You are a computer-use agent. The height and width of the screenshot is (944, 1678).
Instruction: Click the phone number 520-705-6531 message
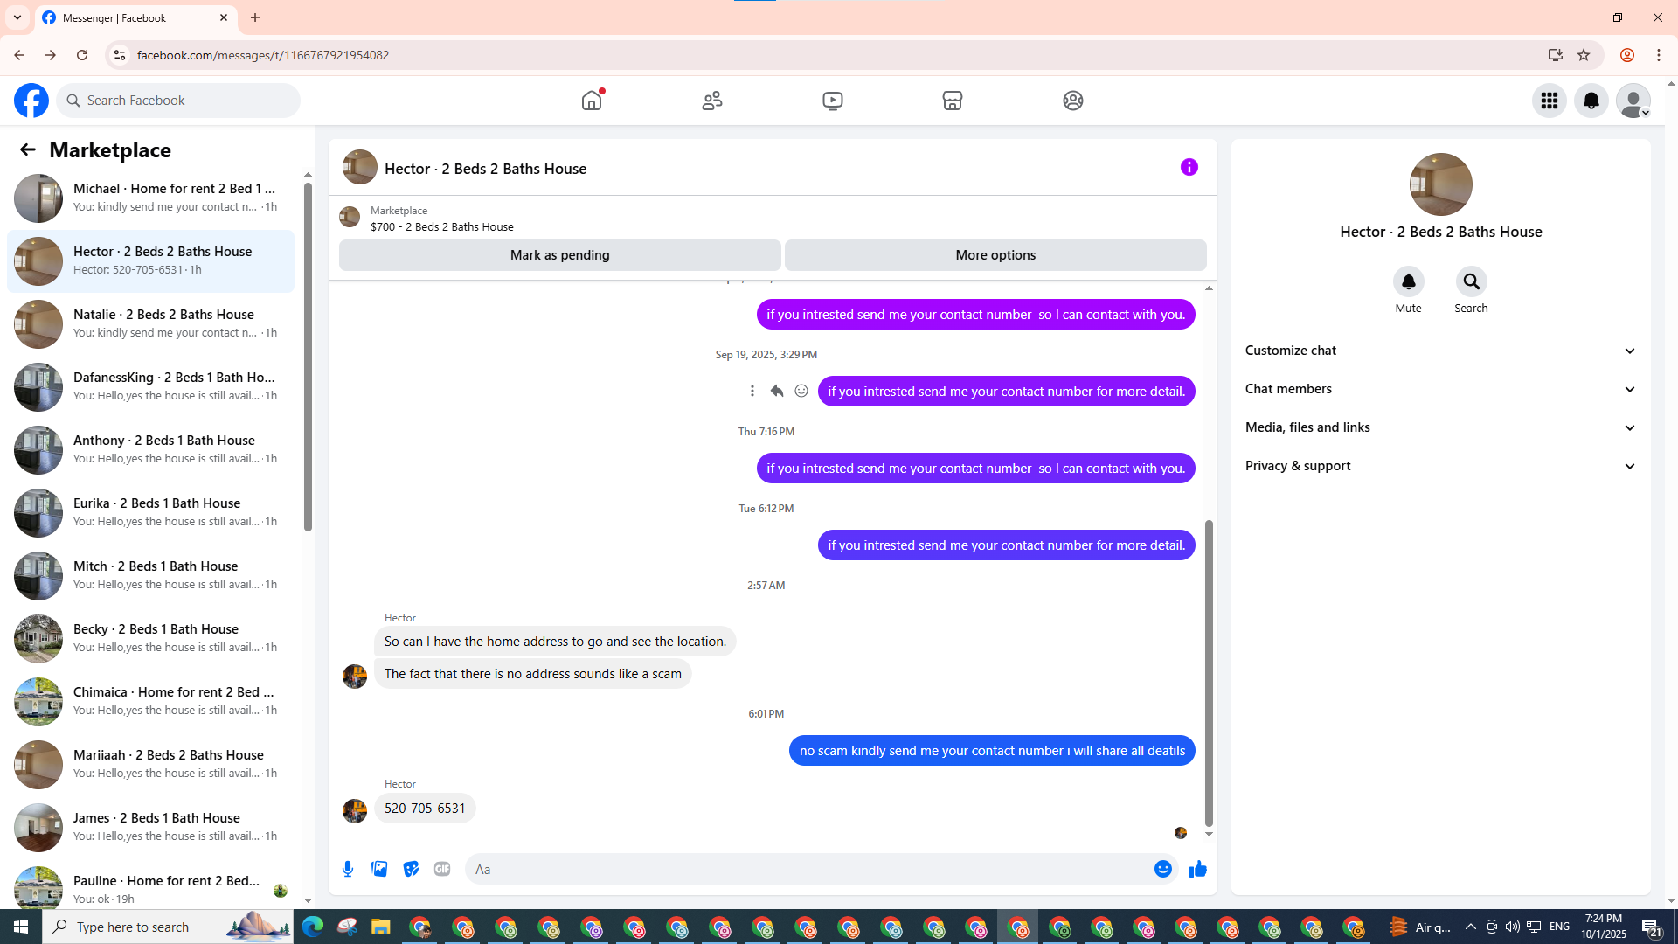pos(425,809)
